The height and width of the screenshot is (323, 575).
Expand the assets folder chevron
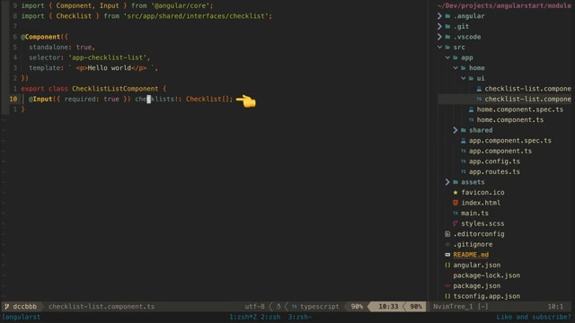(x=447, y=181)
